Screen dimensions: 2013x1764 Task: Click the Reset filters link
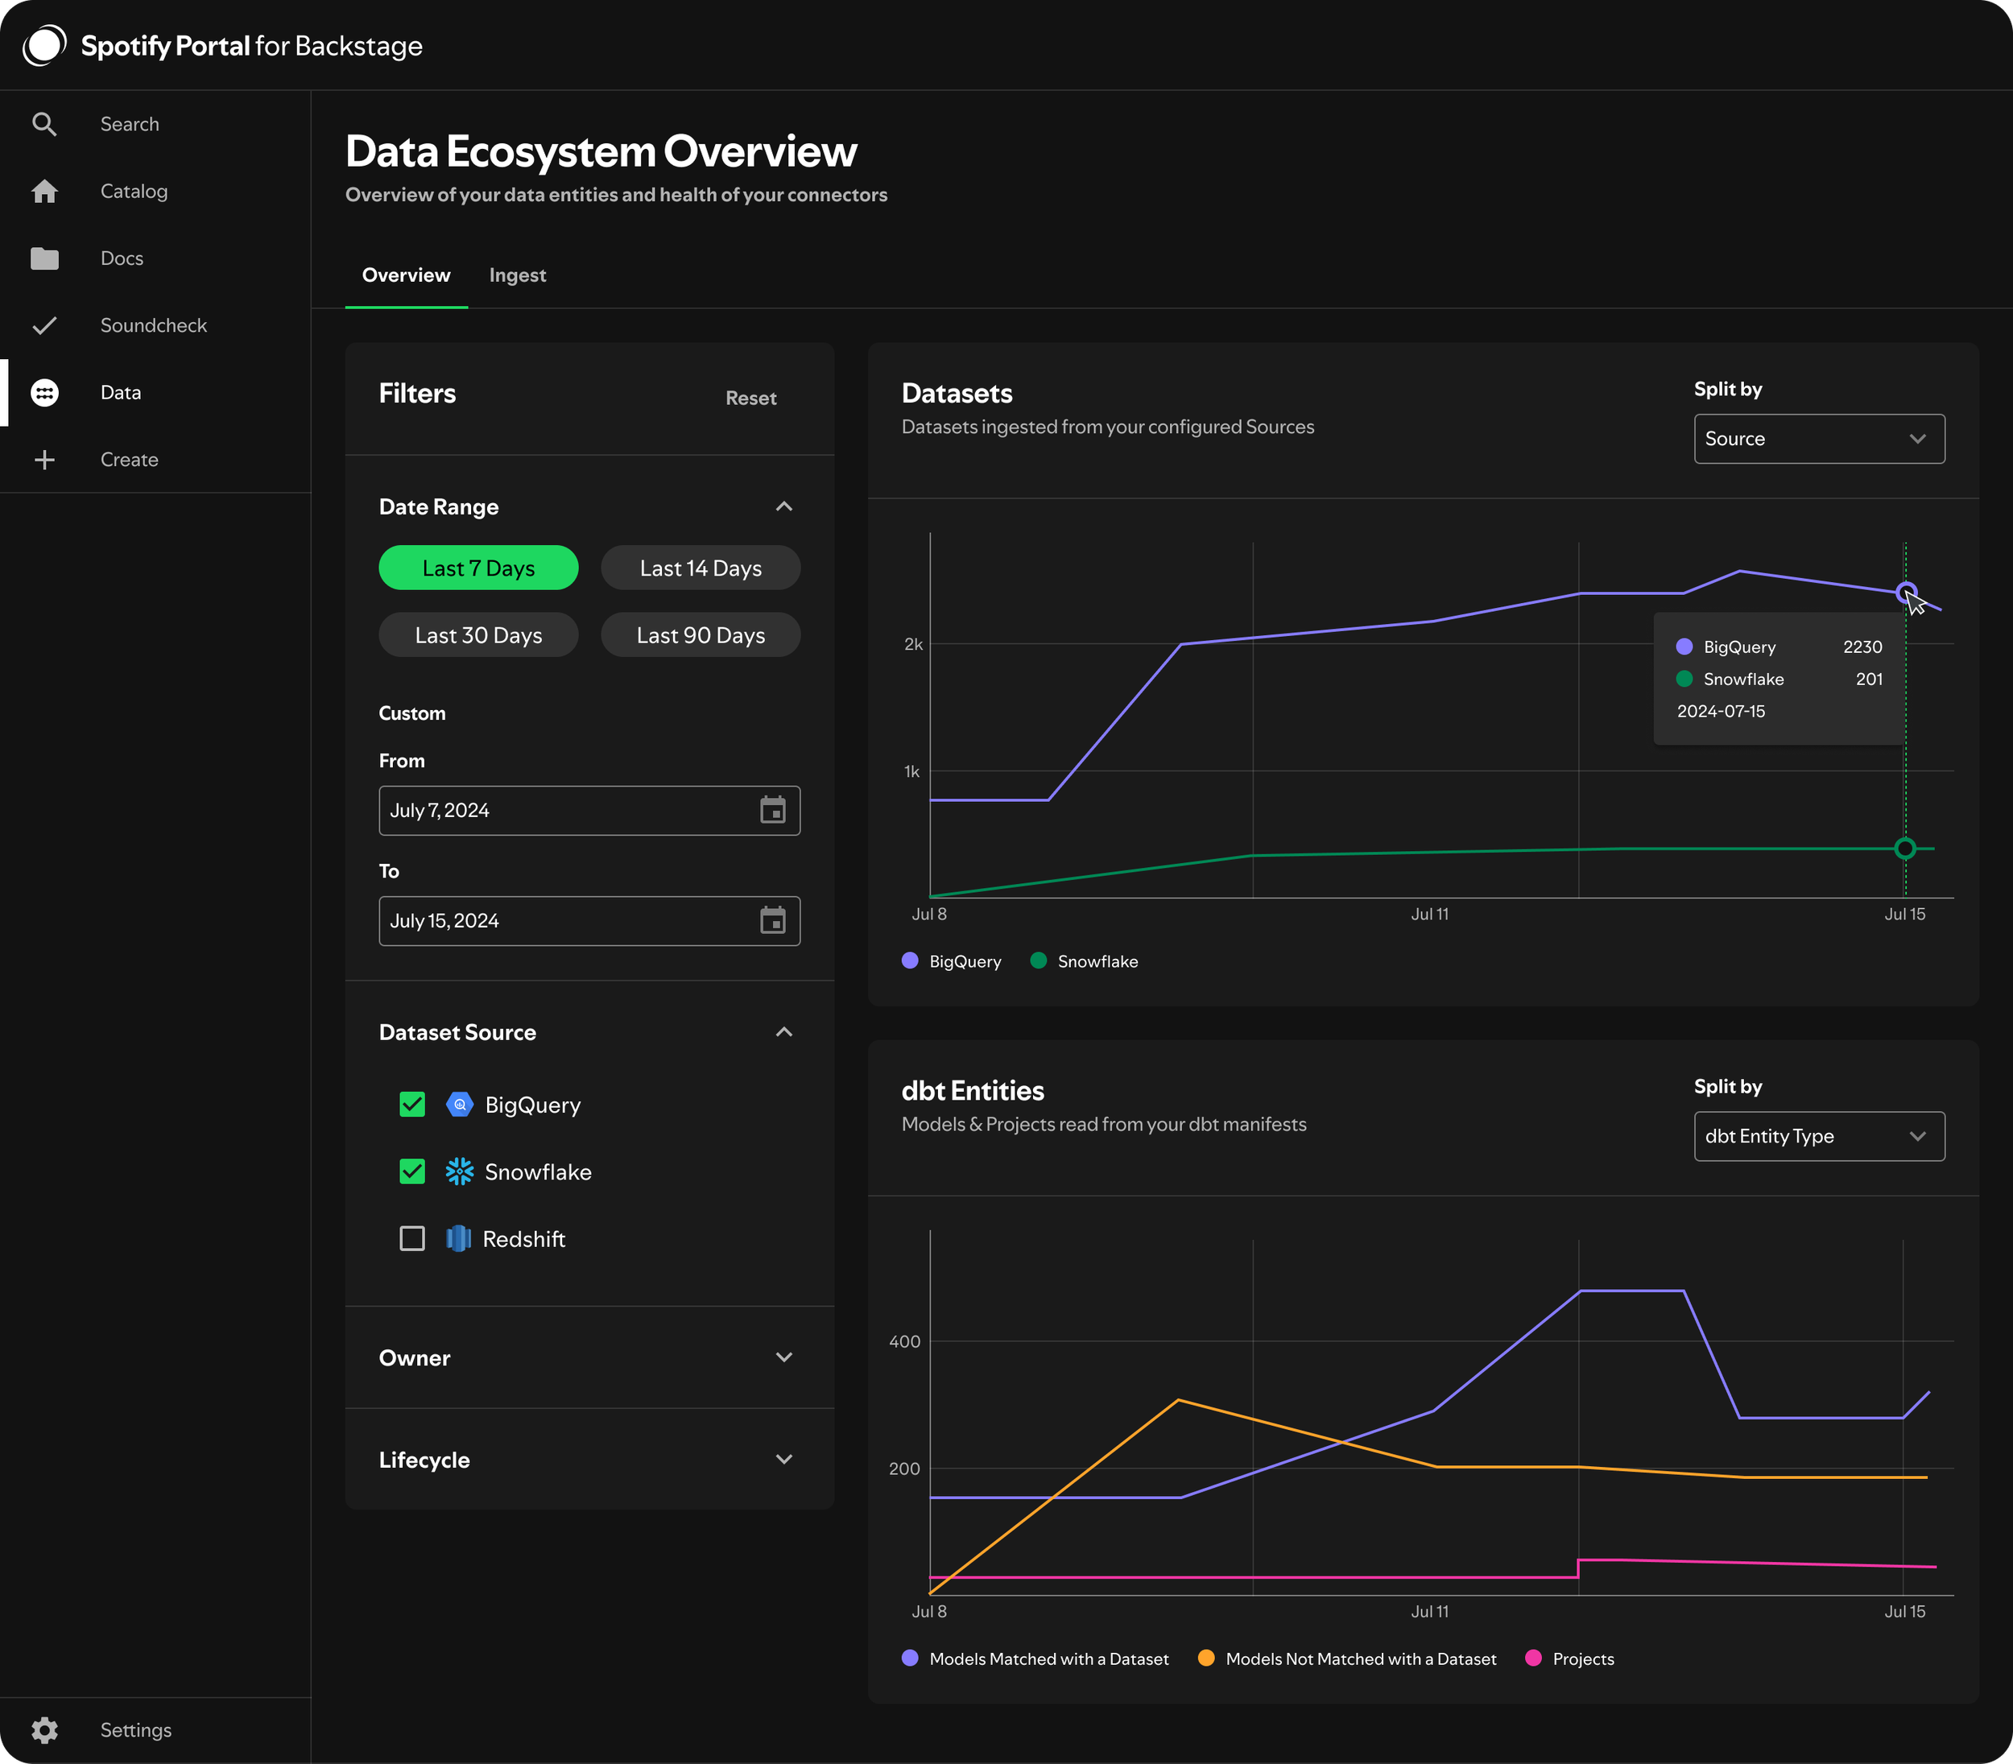[x=750, y=398]
